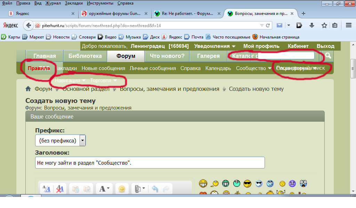This screenshot has width=356, height=208.
Task: Open the Firefox hamburger menu
Action: (x=348, y=25)
